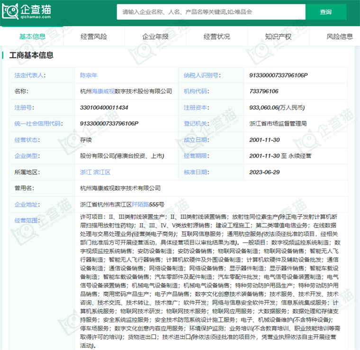The height and width of the screenshot is (350, 360).
Task: Click the 成立日期 label
Action: (195, 140)
